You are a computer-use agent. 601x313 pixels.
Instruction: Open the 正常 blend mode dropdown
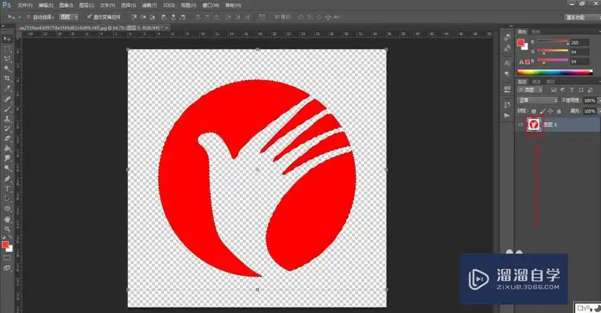pos(537,100)
